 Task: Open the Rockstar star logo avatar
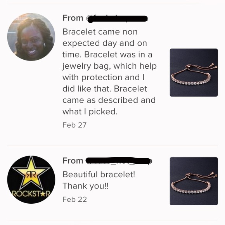(x=31, y=180)
